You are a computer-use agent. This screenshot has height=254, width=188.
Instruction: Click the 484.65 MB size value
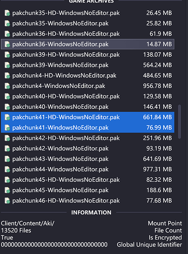click(158, 76)
